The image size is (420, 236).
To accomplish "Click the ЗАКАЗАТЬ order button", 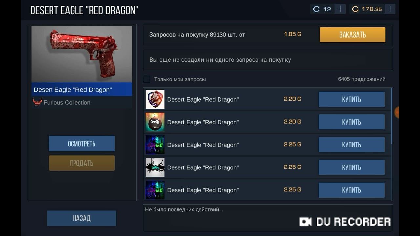I will tap(352, 35).
